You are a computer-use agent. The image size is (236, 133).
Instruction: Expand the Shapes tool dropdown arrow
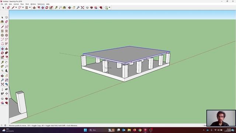click(30, 7)
